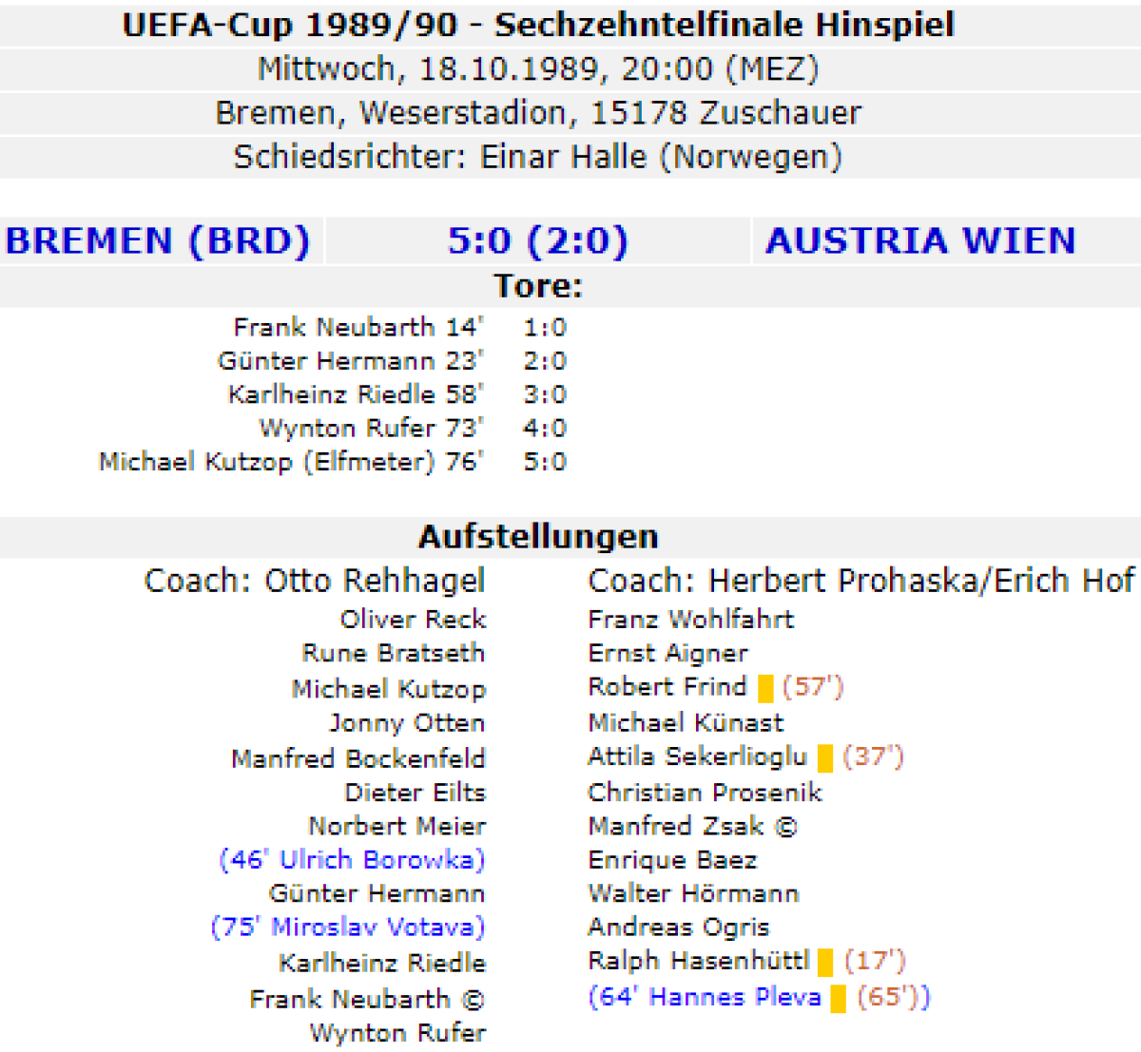Click goalkeeper Oliver Reck in the lineup
Screen dimensions: 1141x1052
pos(414,620)
